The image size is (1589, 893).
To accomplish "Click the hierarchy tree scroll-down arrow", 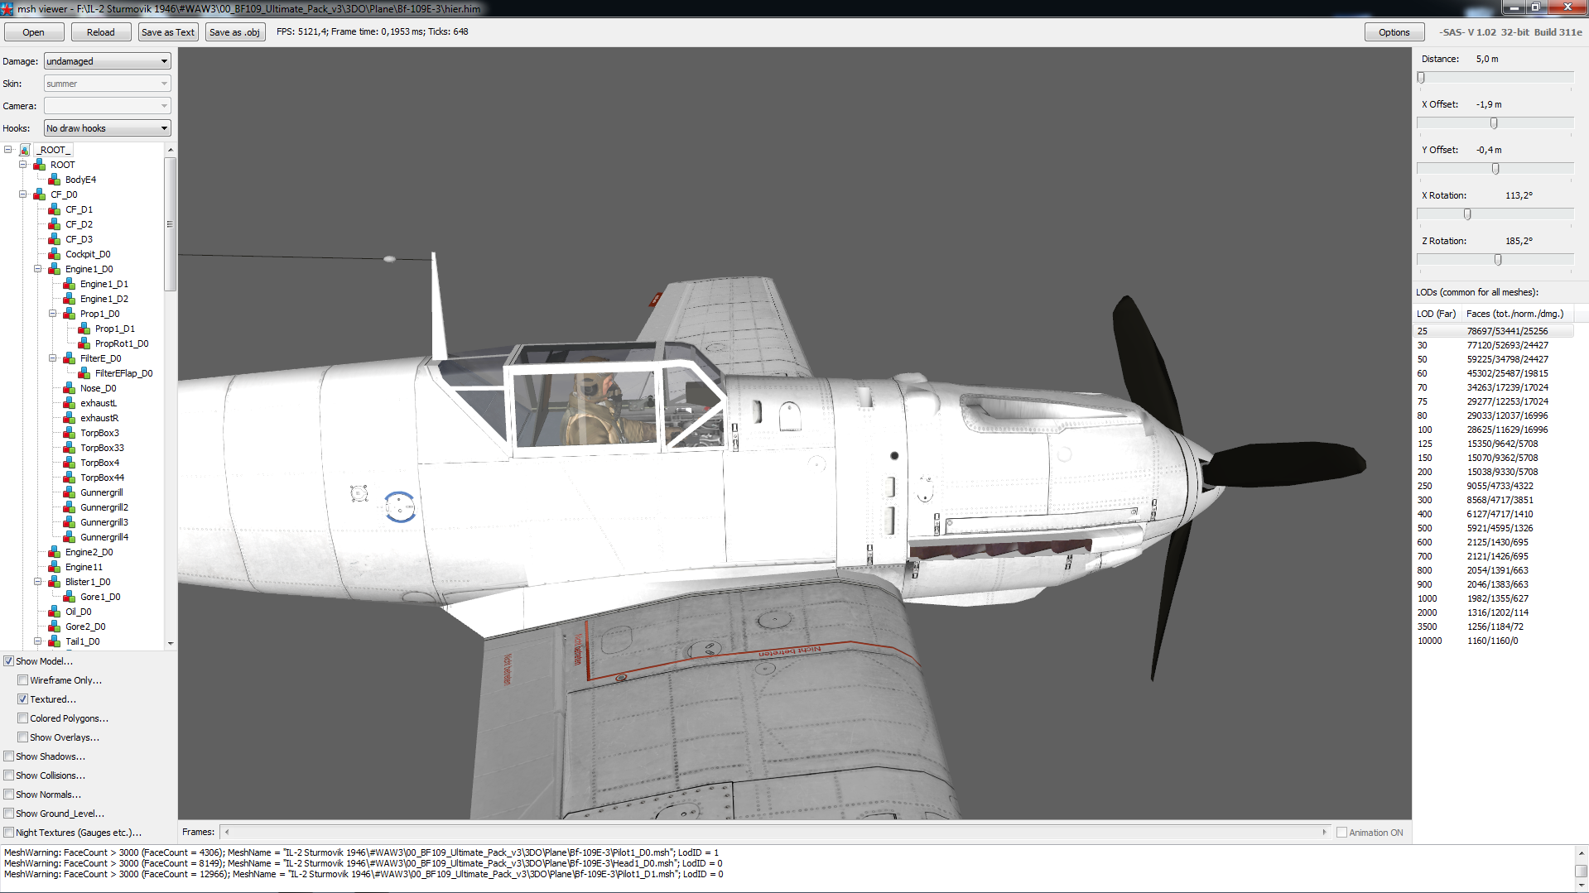I will click(x=171, y=643).
